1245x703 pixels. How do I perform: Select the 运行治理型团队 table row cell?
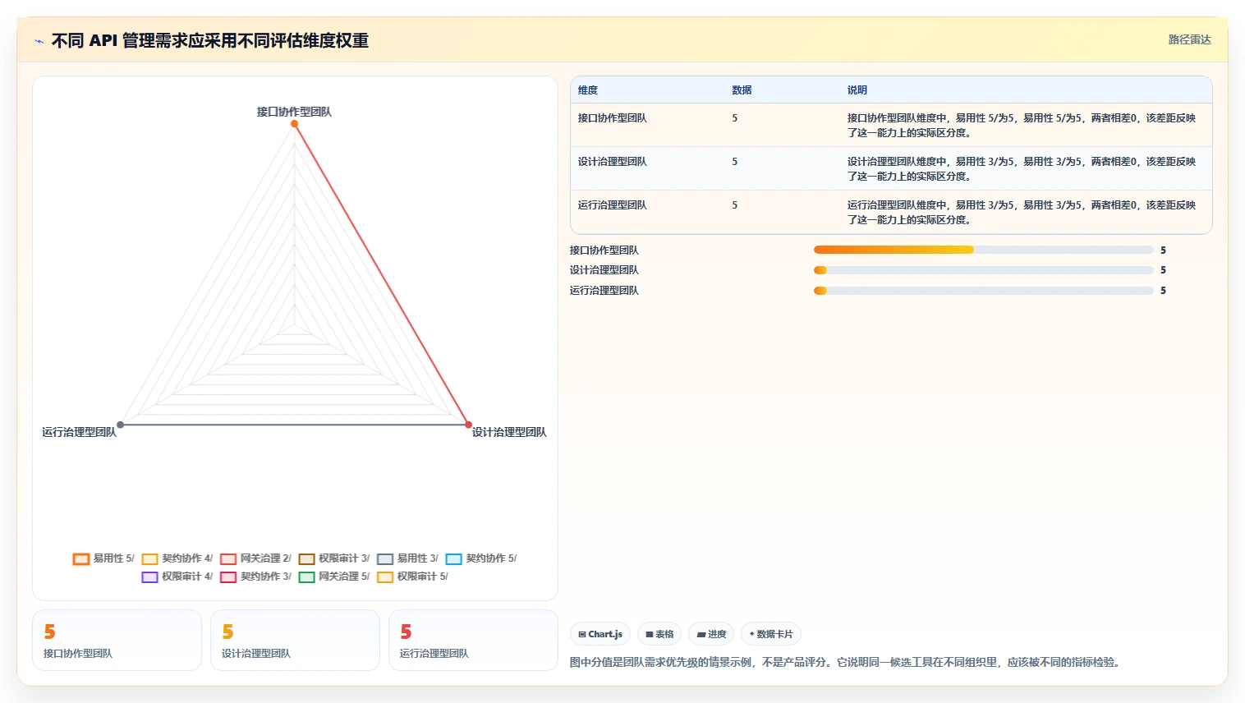pos(612,205)
